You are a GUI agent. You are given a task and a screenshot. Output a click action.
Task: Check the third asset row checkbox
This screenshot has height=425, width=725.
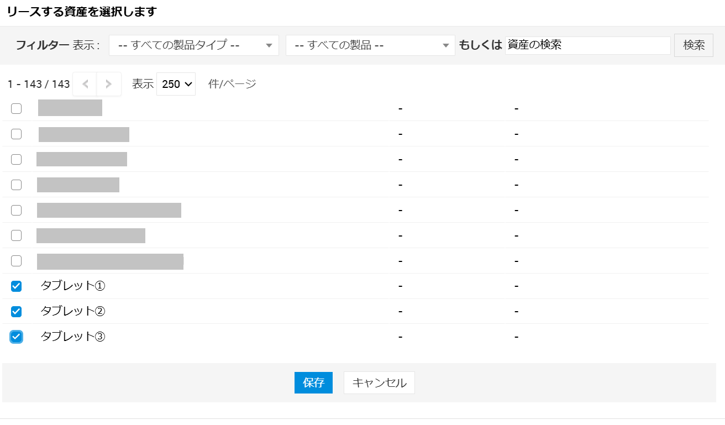17,159
